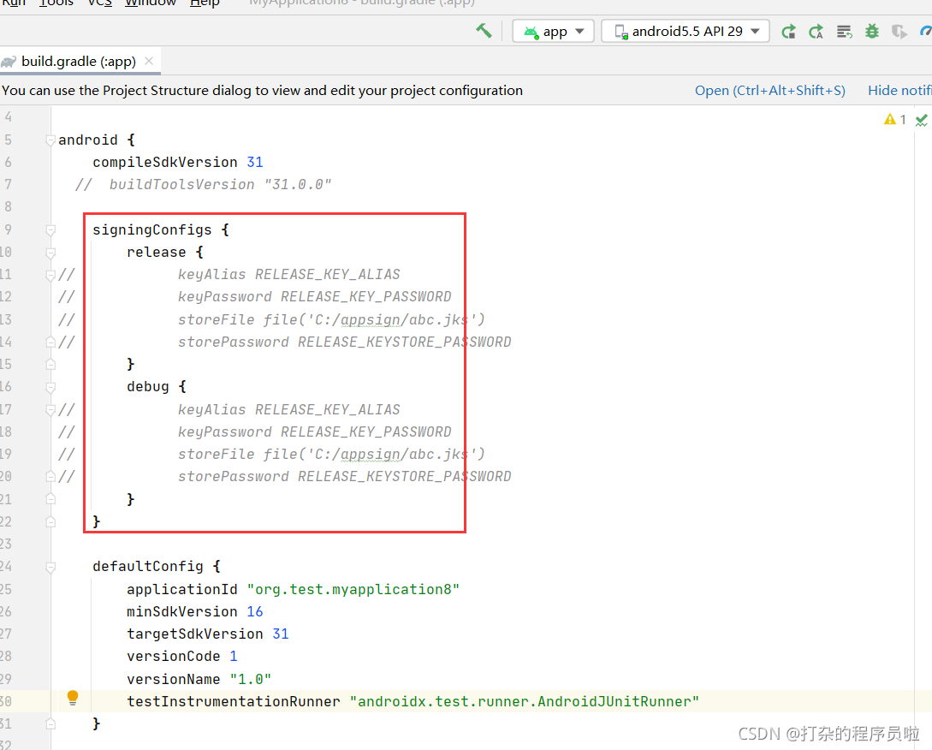This screenshot has height=750, width=932.
Task: Open the android5.5 API 29 device dropdown
Action: tap(686, 31)
